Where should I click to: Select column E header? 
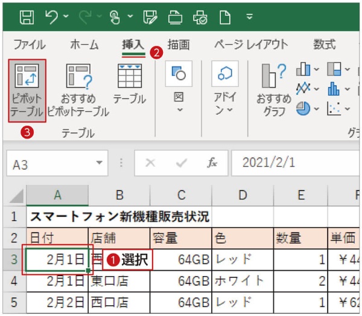pyautogui.click(x=300, y=195)
